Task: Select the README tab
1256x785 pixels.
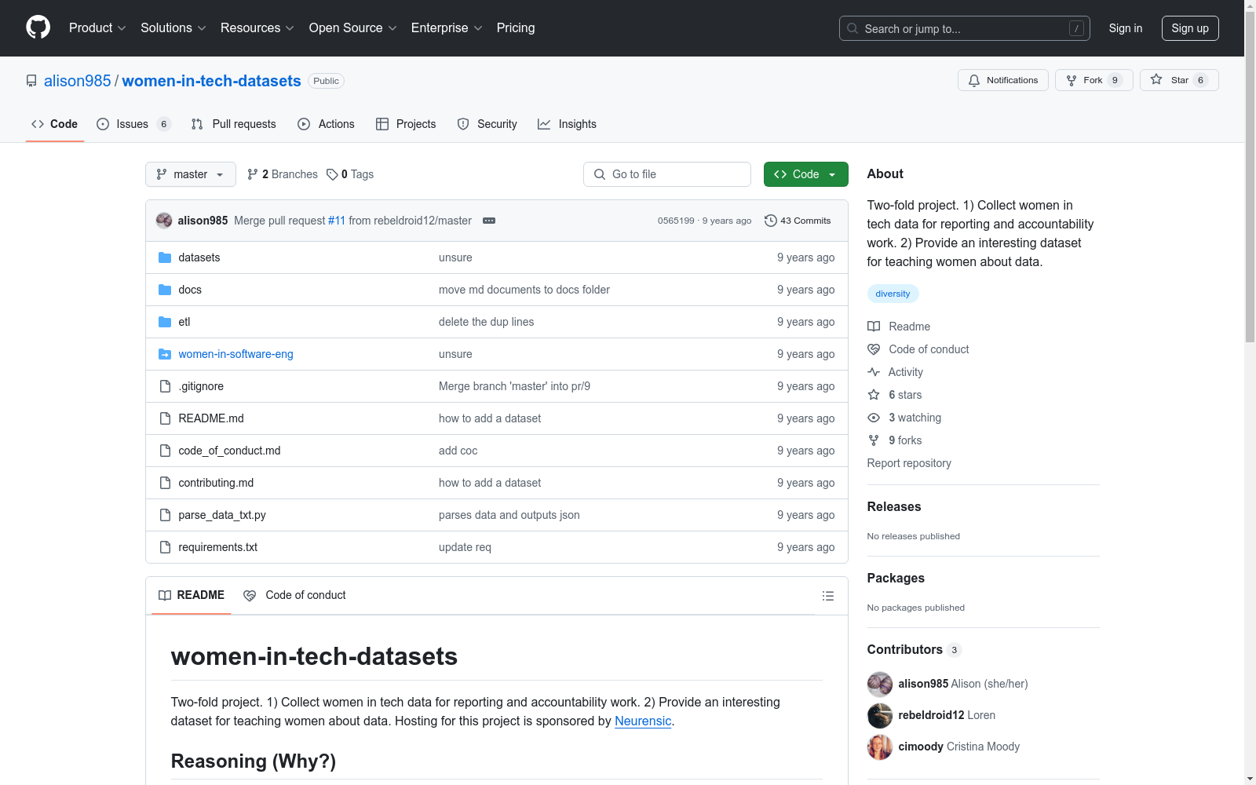Action: tap(192, 595)
